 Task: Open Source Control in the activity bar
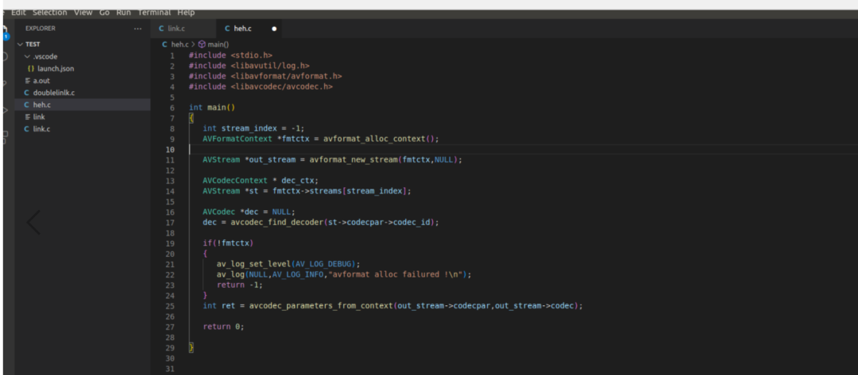(4, 83)
